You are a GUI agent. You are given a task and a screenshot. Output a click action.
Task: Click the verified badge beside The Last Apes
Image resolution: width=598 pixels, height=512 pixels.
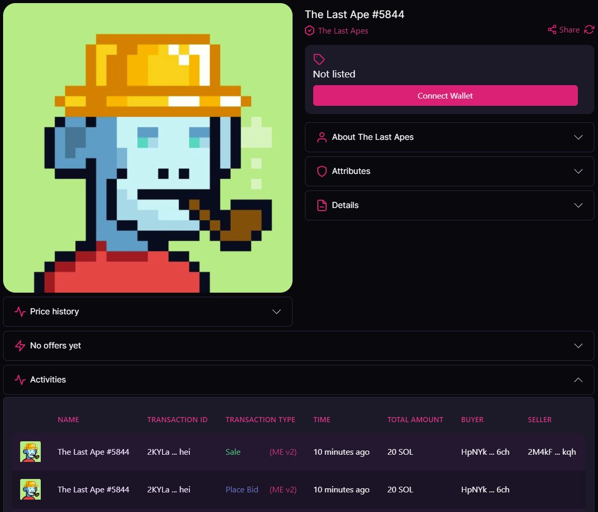pyautogui.click(x=309, y=30)
